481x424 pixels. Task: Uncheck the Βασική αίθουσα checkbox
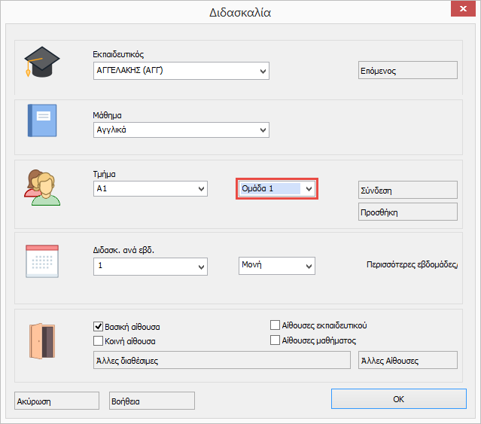98,327
